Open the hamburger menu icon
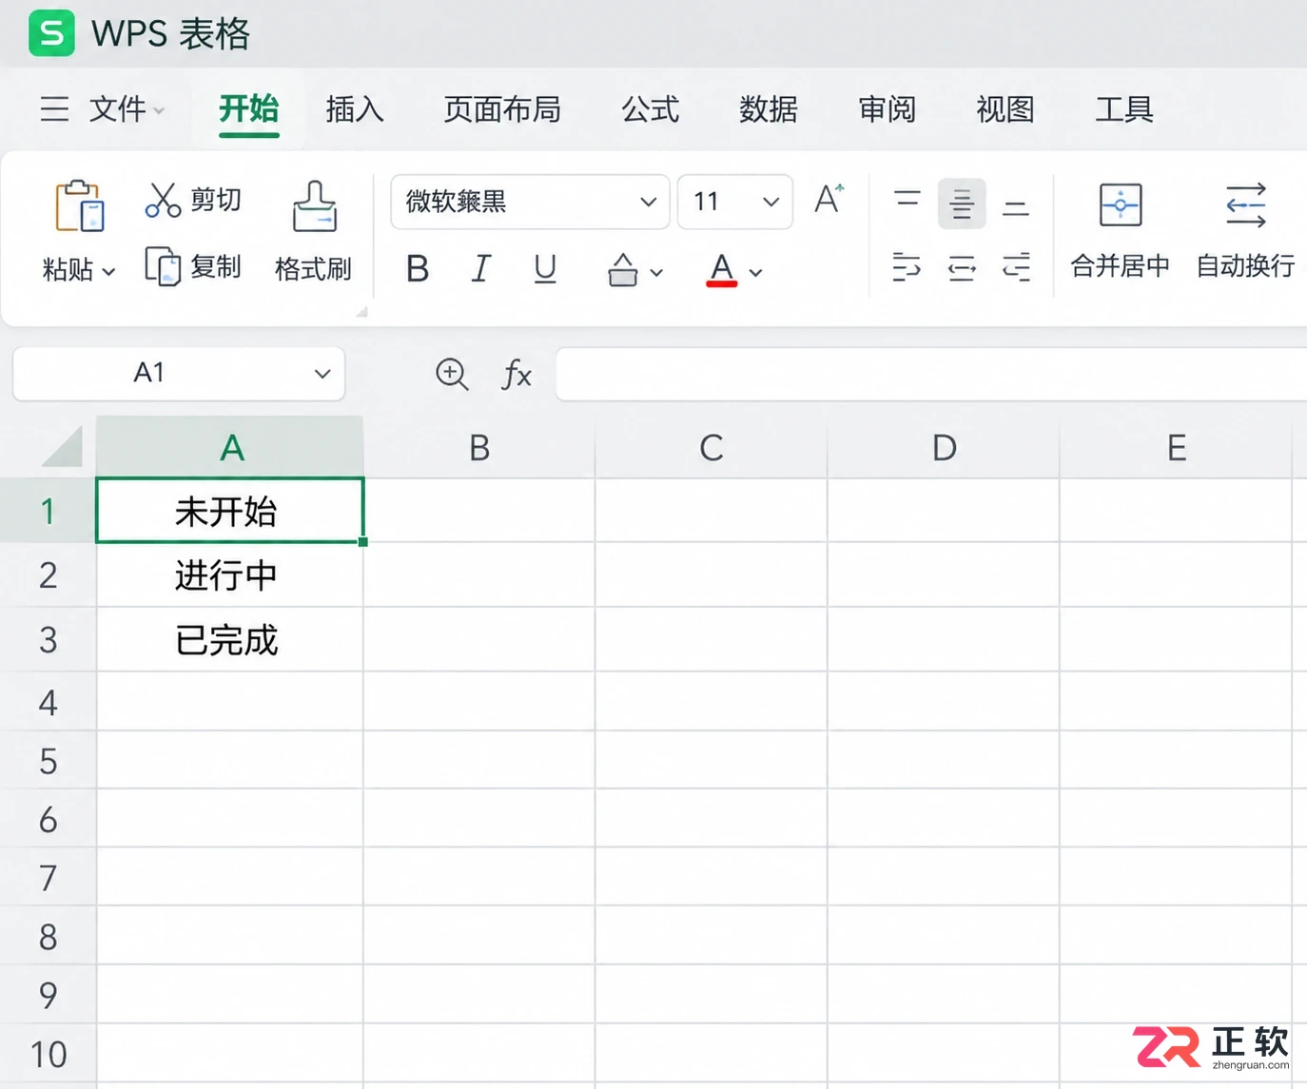This screenshot has width=1307, height=1089. [54, 109]
